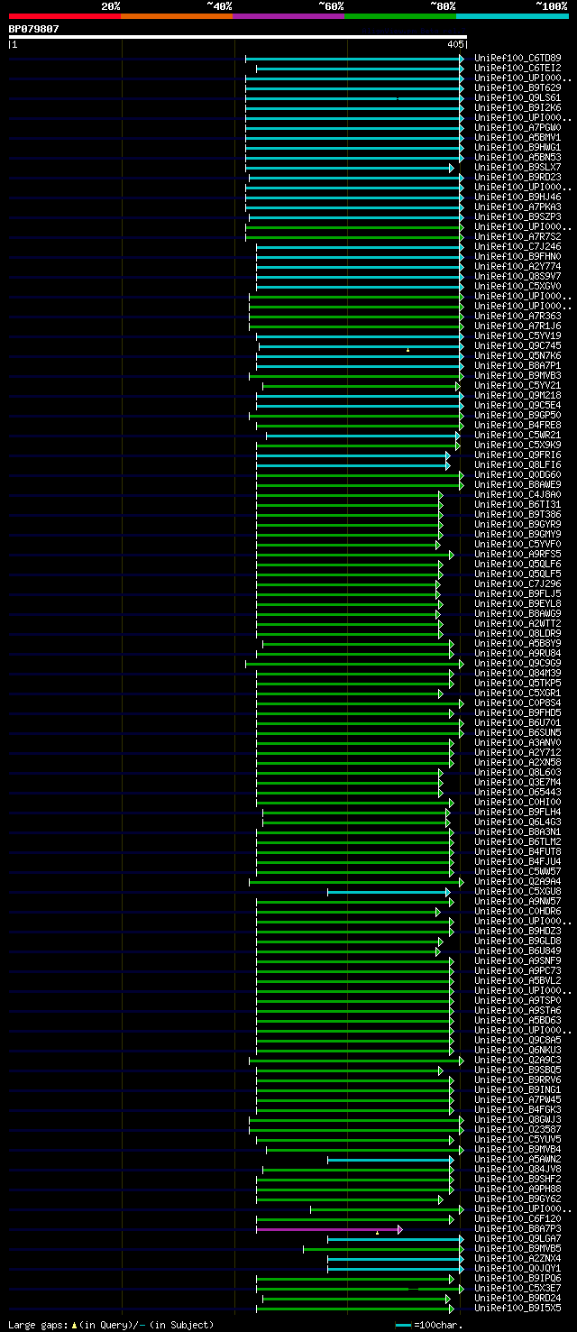Click the red 20% identity legend segment
Viewport: 577px width, 1332px height.
pyautogui.click(x=65, y=16)
